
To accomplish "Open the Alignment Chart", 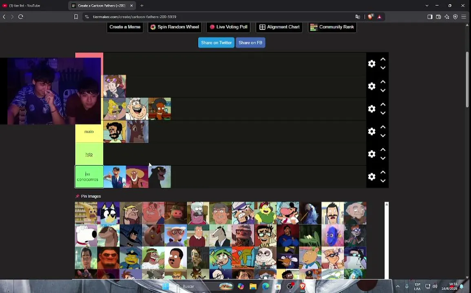I will 279,27.
